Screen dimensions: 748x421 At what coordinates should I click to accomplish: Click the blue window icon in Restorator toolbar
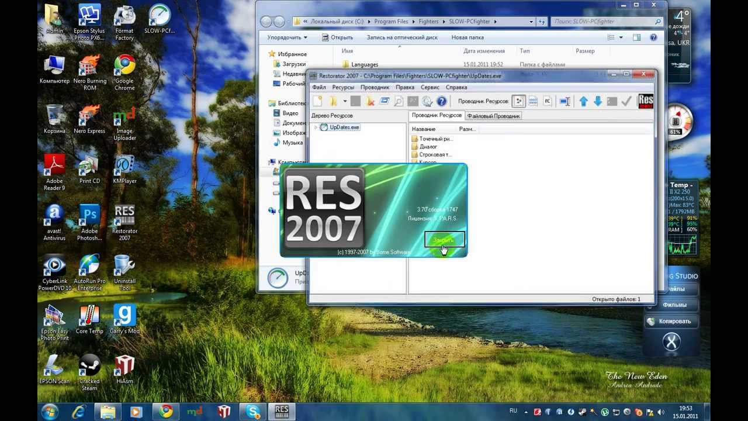[x=385, y=101]
